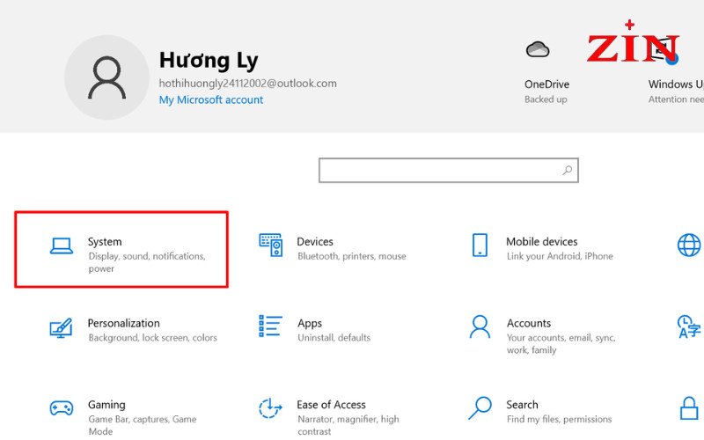Click OneDrive label text
Screen dimensions: 704x440
pos(546,84)
